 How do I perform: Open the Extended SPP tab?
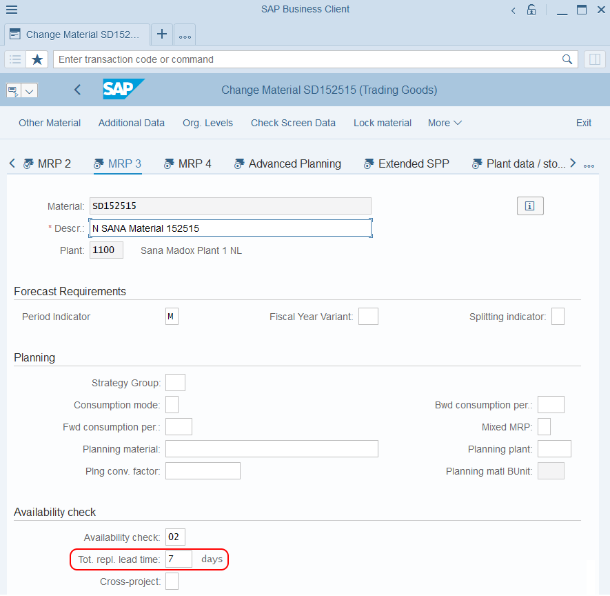407,163
